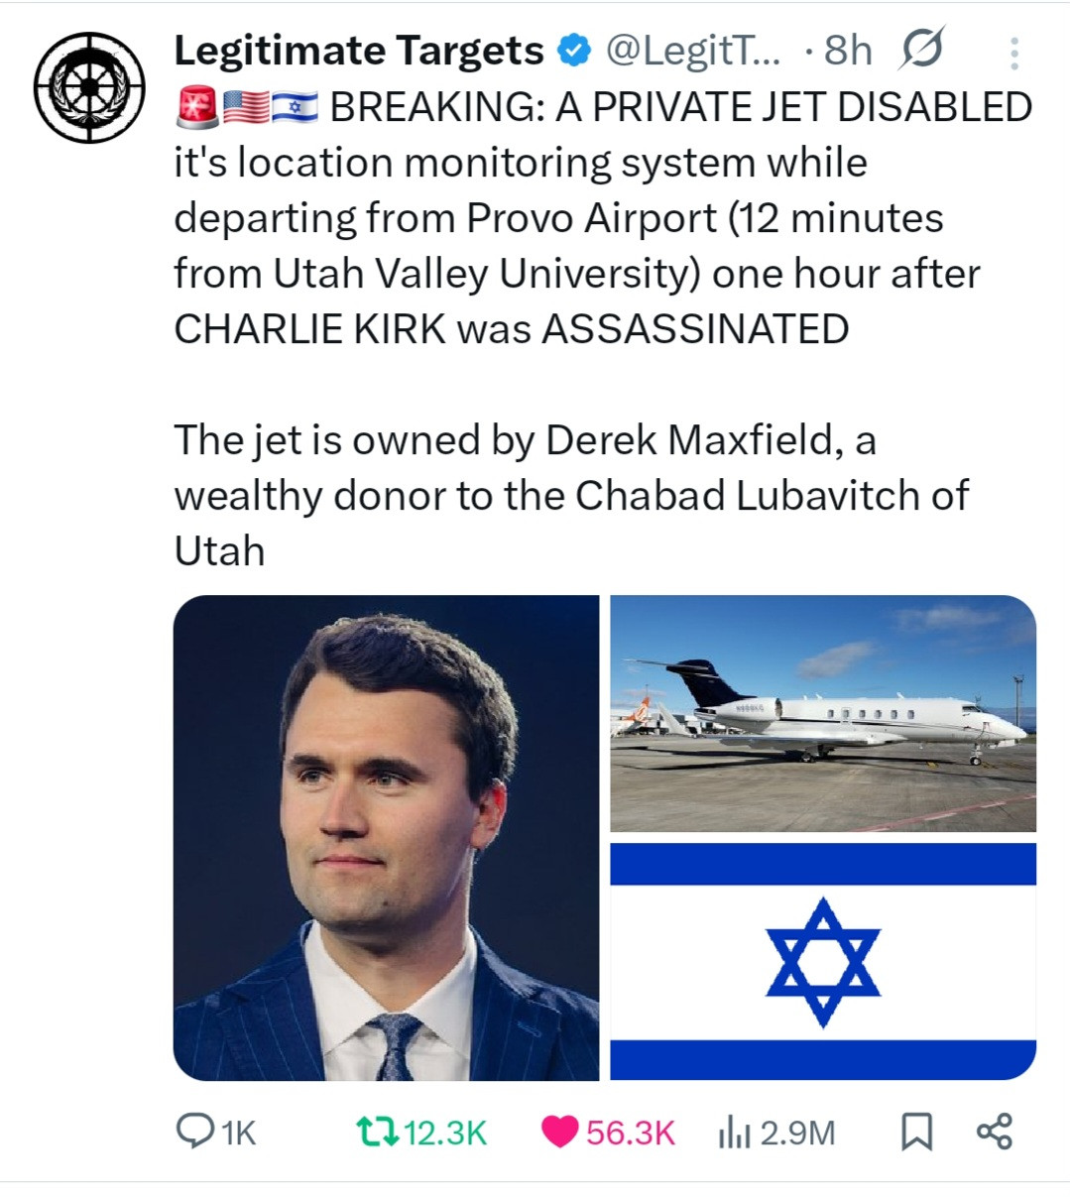Open the Israeli flag image
Image resolution: width=1070 pixels, height=1197 pixels.
click(x=822, y=960)
